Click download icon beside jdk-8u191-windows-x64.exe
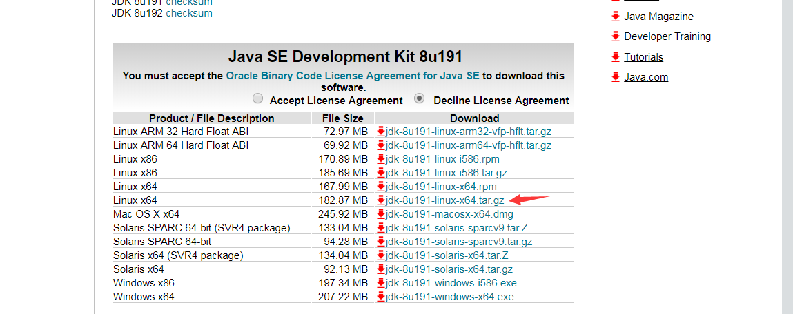Screen dimensions: 793x314 pos(382,297)
